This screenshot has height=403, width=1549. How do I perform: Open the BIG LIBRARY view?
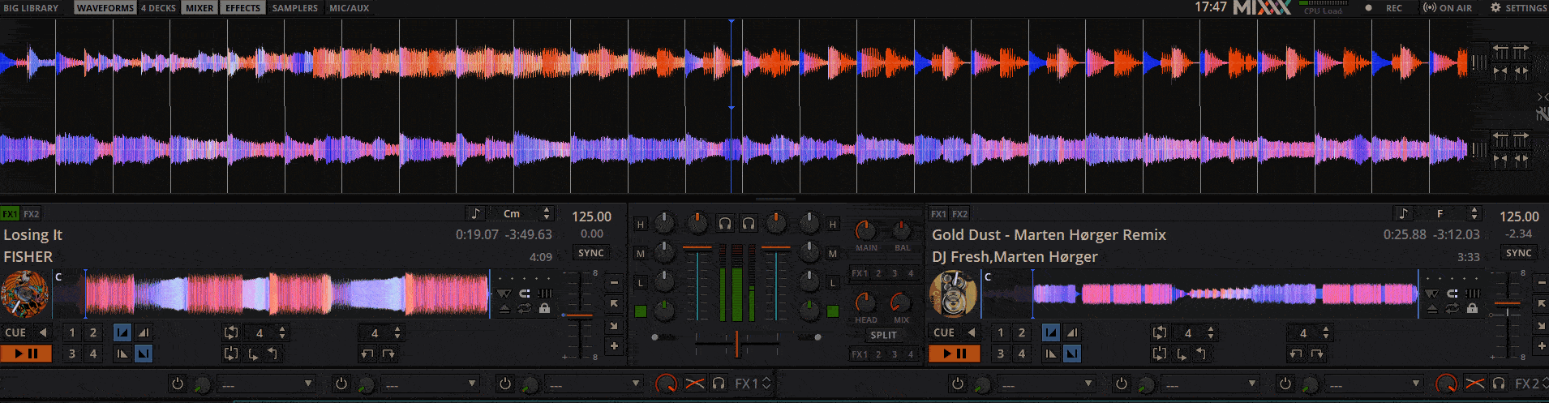coord(31,8)
